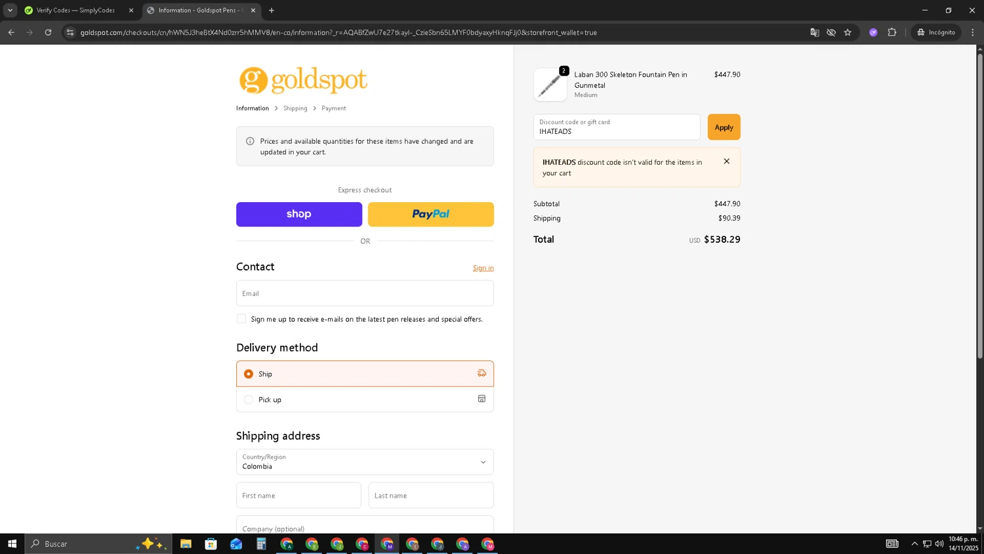Click the info icon in the price notice
The image size is (984, 554).
[250, 141]
